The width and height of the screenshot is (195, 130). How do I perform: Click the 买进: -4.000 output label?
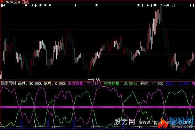coord(152,83)
